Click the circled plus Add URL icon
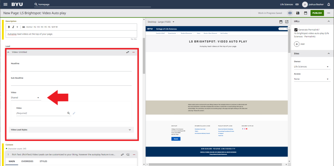Viewport: 334px width, 166px height. [x=297, y=44]
